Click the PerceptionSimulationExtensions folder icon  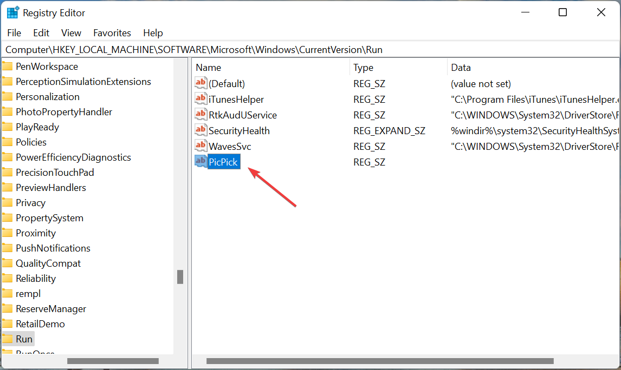[7, 82]
